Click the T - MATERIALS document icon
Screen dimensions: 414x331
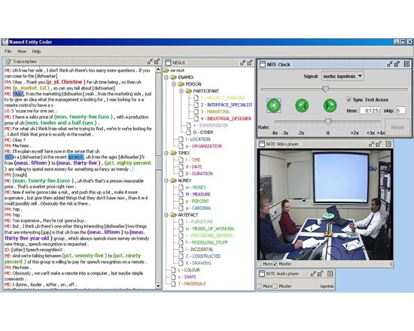(173, 284)
